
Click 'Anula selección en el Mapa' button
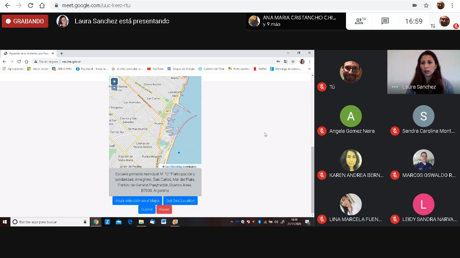pos(137,201)
